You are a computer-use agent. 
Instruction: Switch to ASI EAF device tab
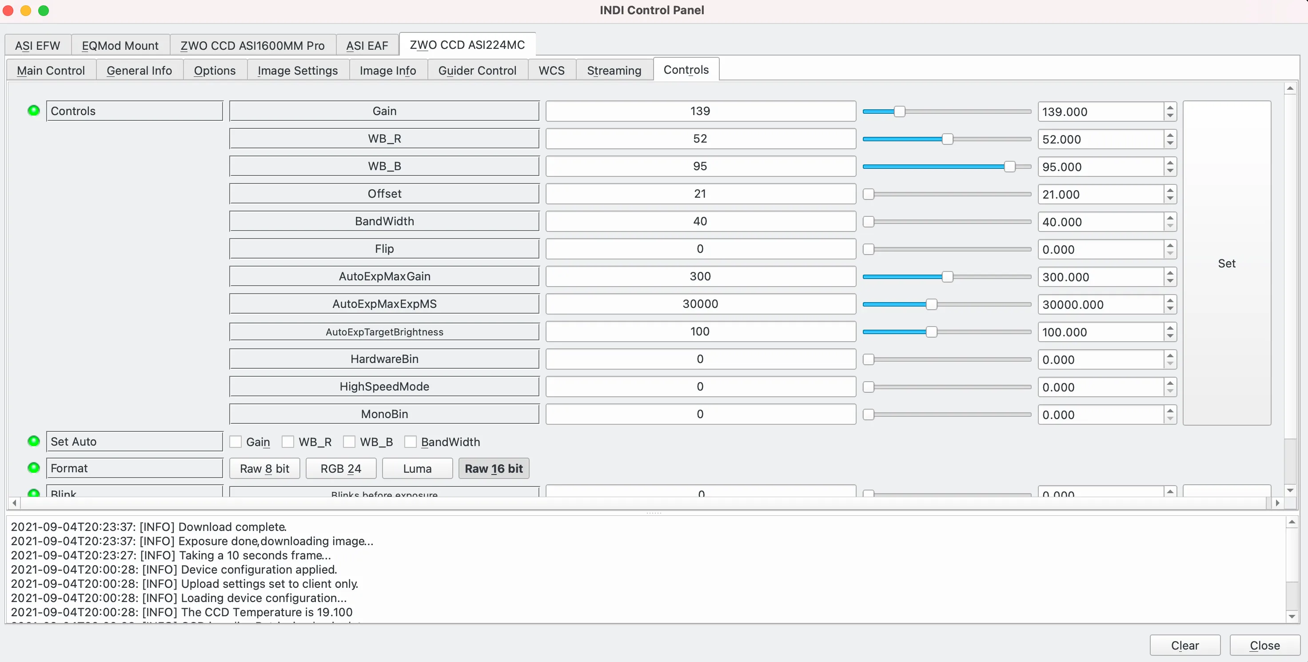[367, 45]
